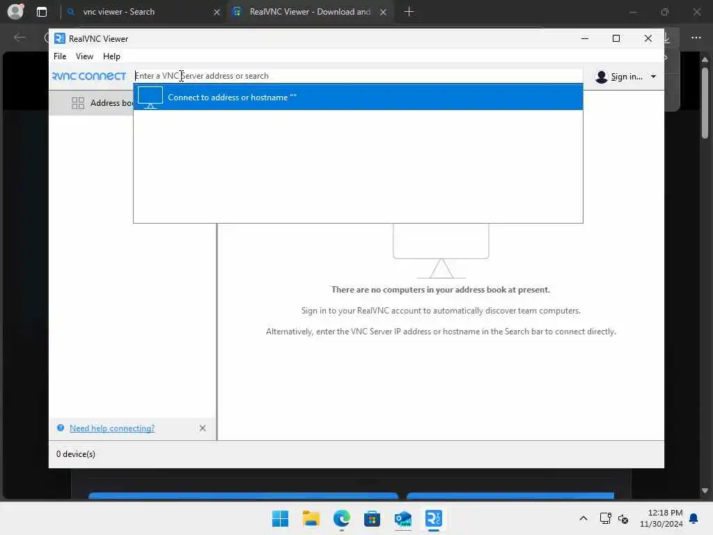Click the muted volume tray icon
The height and width of the screenshot is (535, 713).
[x=623, y=518]
